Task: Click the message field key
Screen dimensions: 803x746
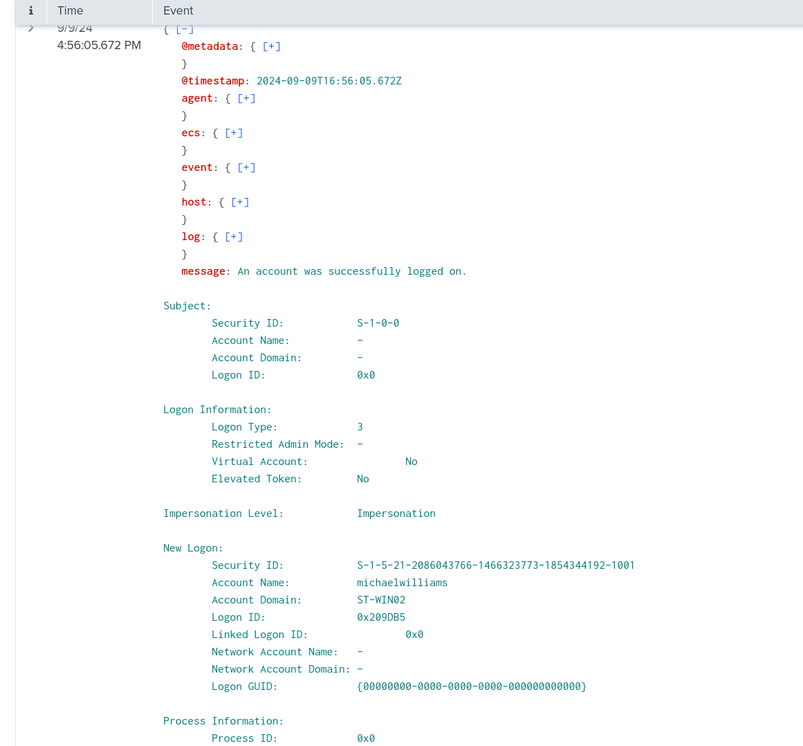Action: tap(203, 271)
